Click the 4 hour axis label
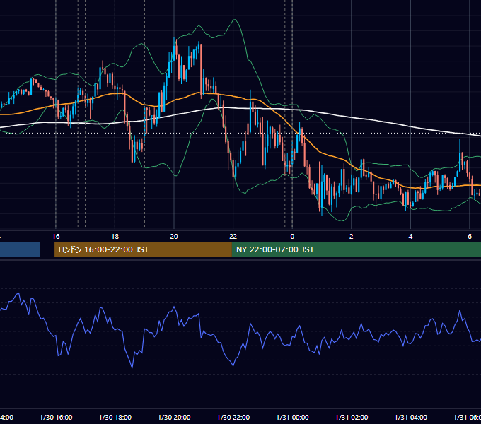Screen dimensions: 481x424 (x=410, y=237)
